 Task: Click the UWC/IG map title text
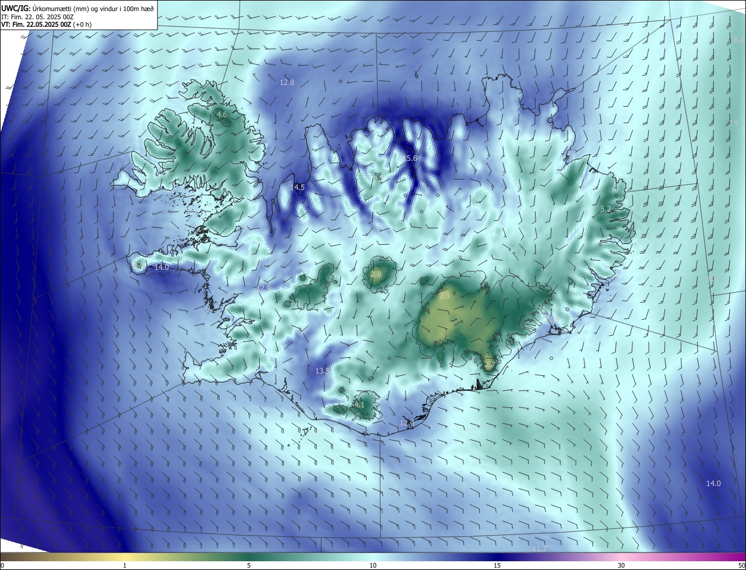[78, 8]
